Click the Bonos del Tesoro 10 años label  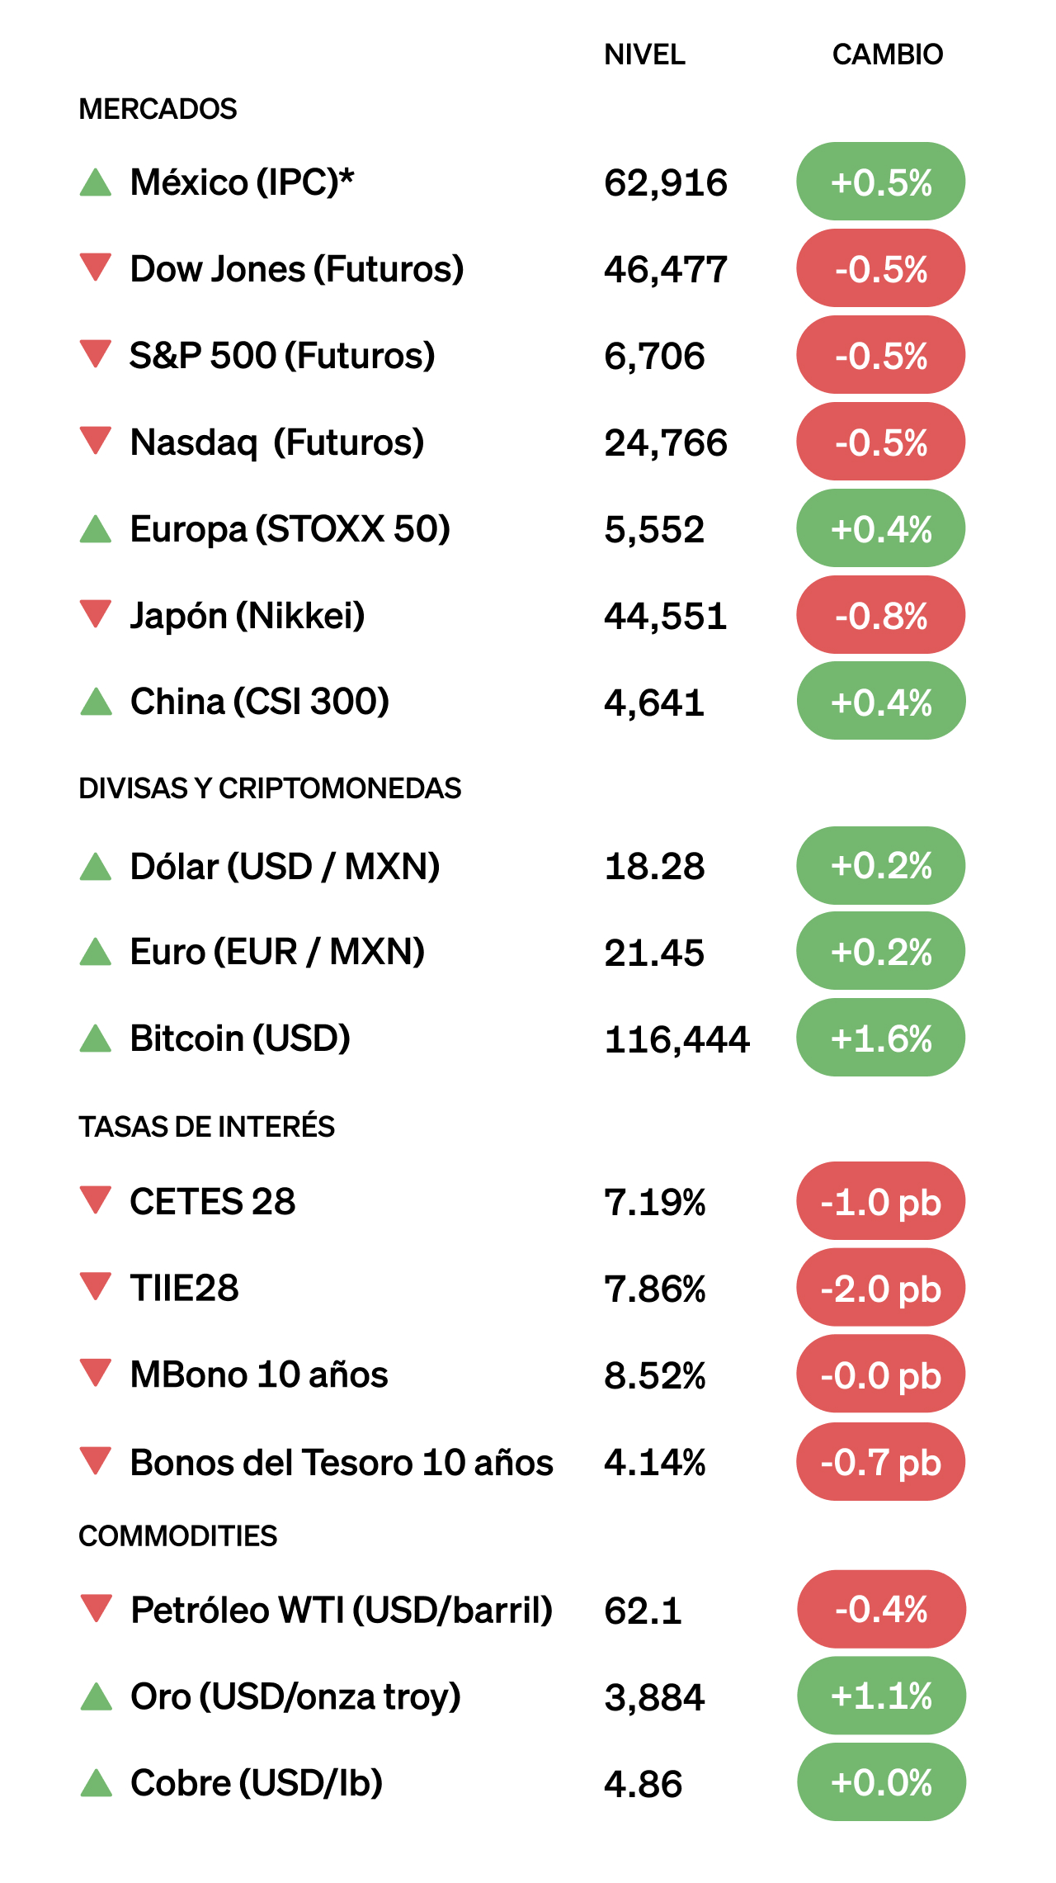(342, 1463)
